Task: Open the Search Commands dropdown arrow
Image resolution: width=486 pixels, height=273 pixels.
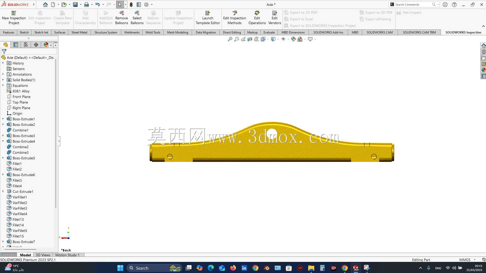Action: click(438, 5)
